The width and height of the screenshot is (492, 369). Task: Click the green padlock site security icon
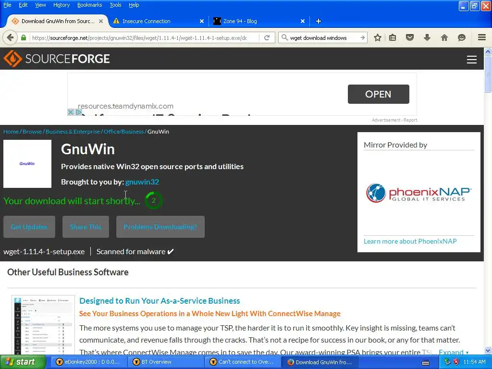pos(24,37)
